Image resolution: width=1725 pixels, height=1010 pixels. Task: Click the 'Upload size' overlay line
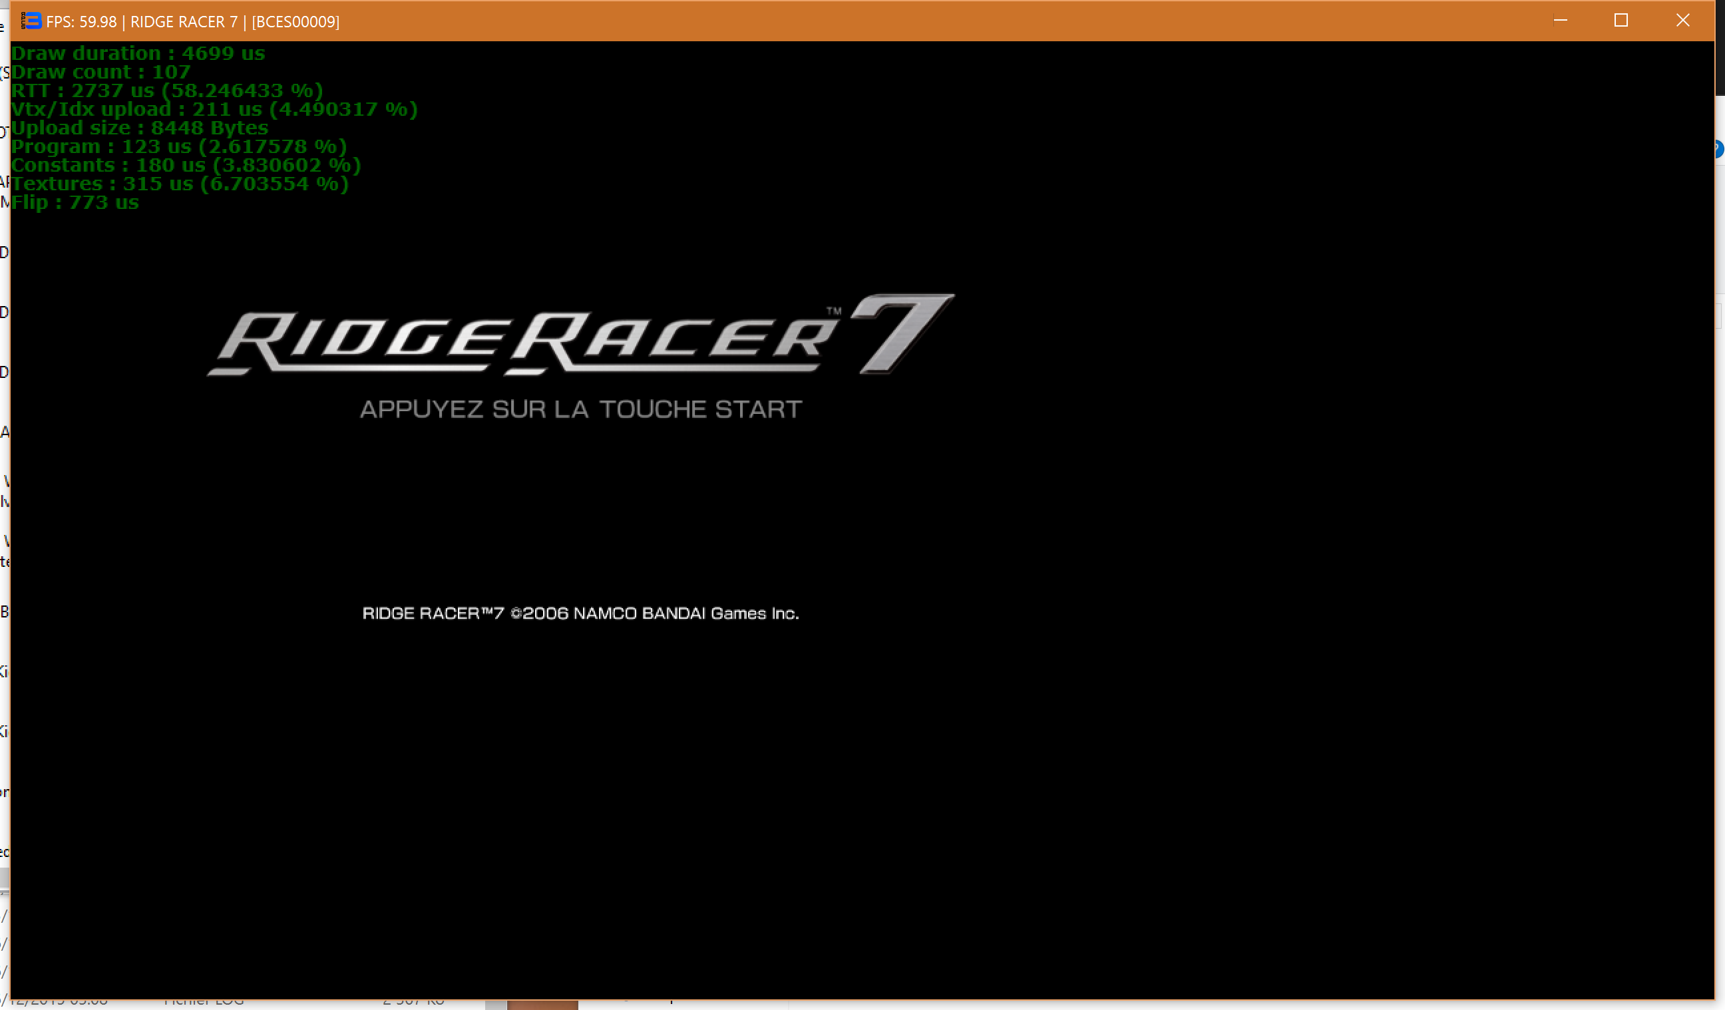coord(139,128)
